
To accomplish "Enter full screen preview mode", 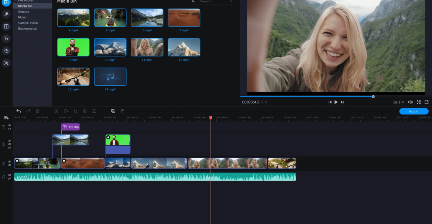I will [x=418, y=102].
